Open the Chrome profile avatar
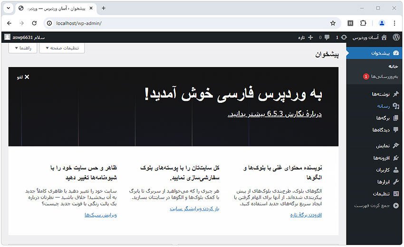 click(382, 23)
